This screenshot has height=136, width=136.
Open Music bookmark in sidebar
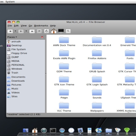(26, 89)
